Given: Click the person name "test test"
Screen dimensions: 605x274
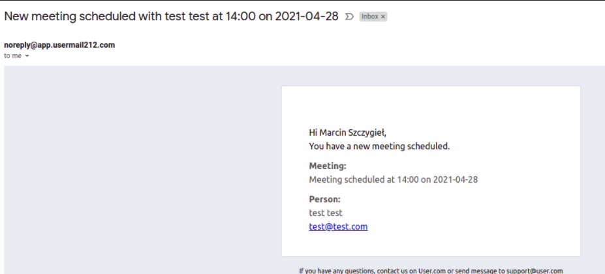Looking at the screenshot, I should pos(326,213).
